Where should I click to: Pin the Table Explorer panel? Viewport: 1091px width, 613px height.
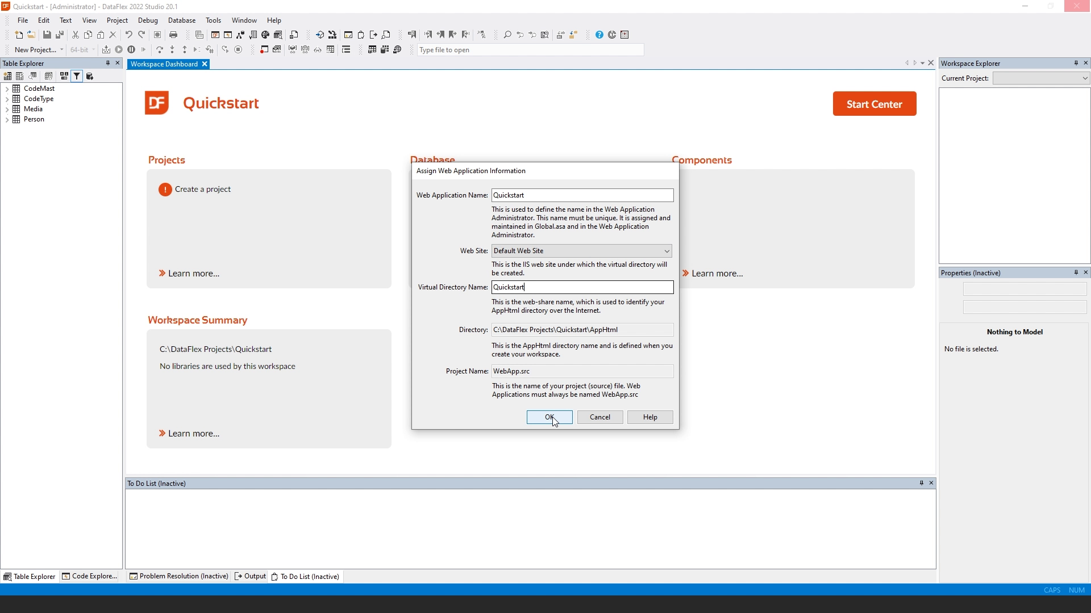107,63
